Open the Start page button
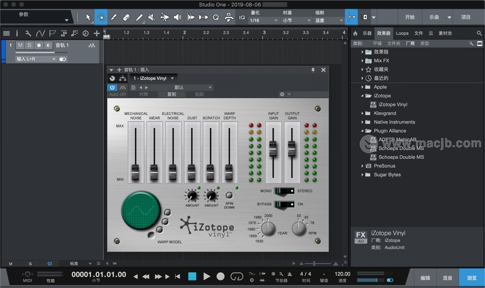485x288 pixels. (x=410, y=17)
